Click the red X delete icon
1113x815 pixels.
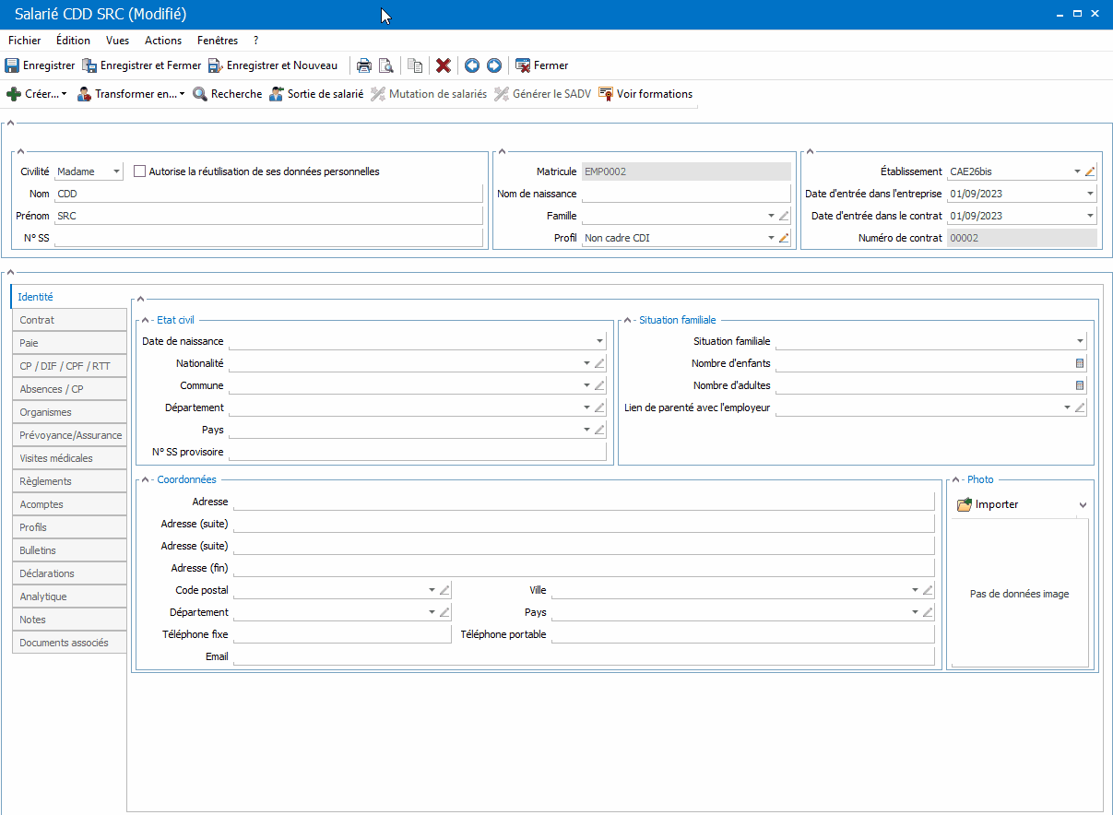click(x=444, y=65)
